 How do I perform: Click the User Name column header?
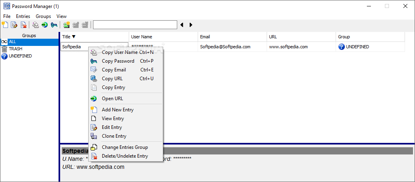coord(164,37)
